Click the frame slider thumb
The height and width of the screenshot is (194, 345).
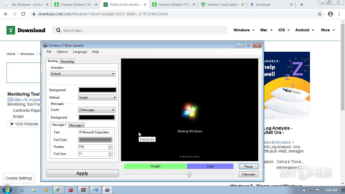point(189,174)
